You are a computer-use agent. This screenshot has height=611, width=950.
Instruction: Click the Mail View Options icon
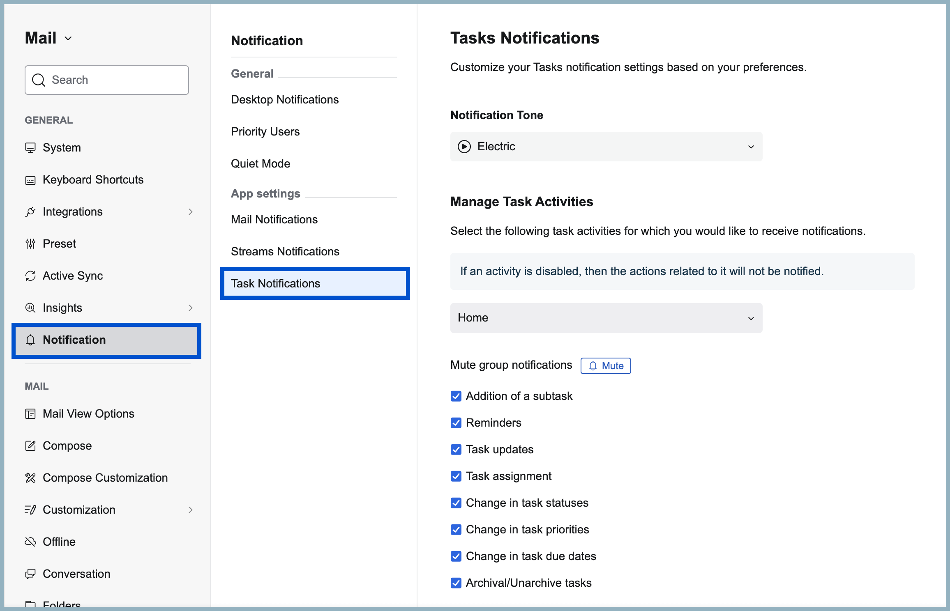[30, 413]
